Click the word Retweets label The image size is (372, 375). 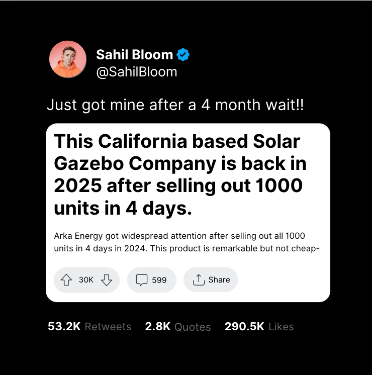point(108,327)
